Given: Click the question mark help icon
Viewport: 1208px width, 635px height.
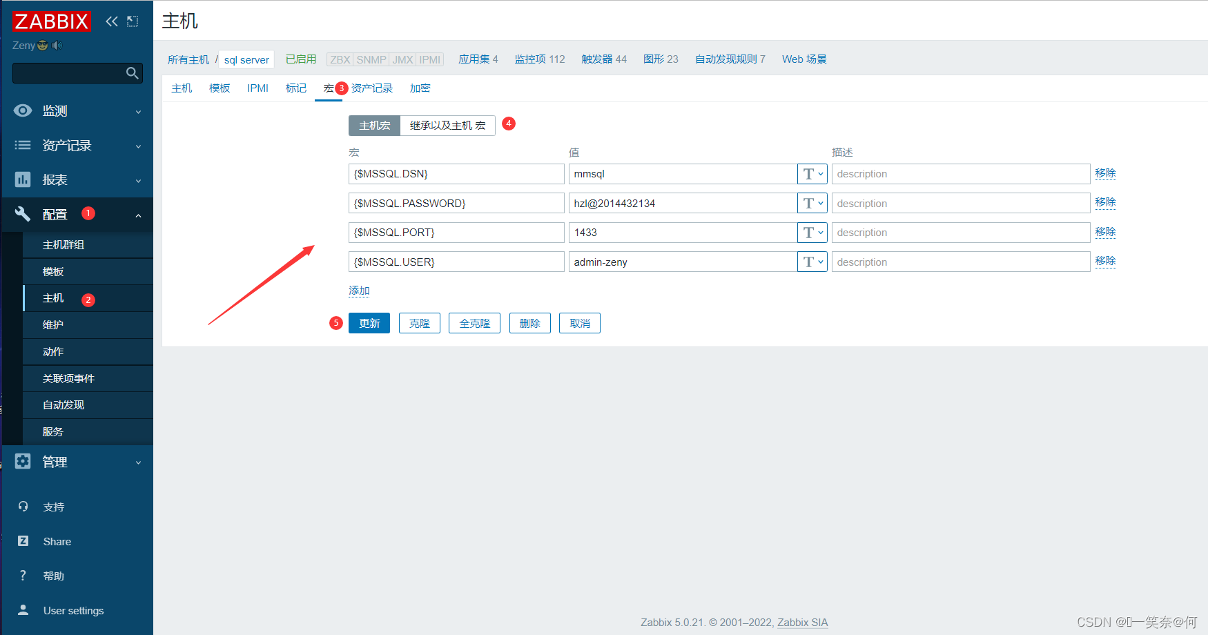Looking at the screenshot, I should pyautogui.click(x=23, y=576).
